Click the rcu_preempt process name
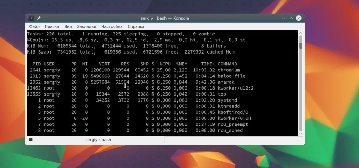 coord(233,124)
